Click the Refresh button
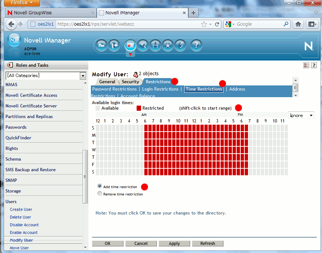322x253 pixels. click(208, 243)
